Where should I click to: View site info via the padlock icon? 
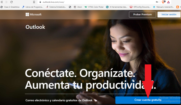pyautogui.click(x=40, y=2)
